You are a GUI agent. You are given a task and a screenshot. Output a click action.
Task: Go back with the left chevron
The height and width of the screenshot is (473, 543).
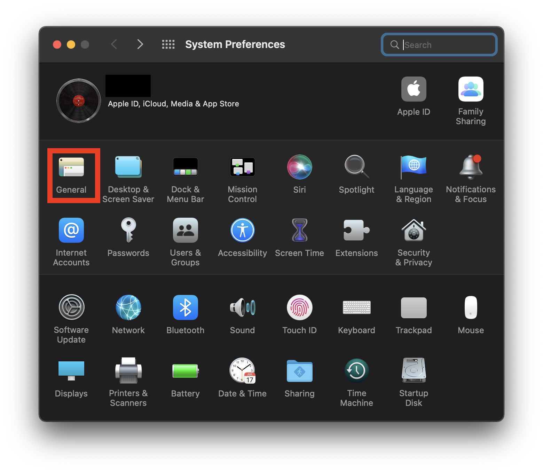(114, 44)
